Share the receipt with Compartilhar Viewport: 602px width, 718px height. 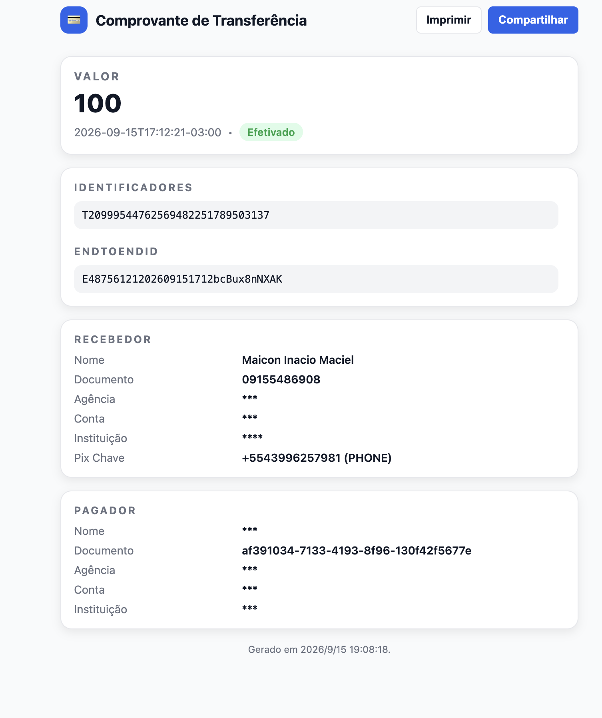(533, 20)
